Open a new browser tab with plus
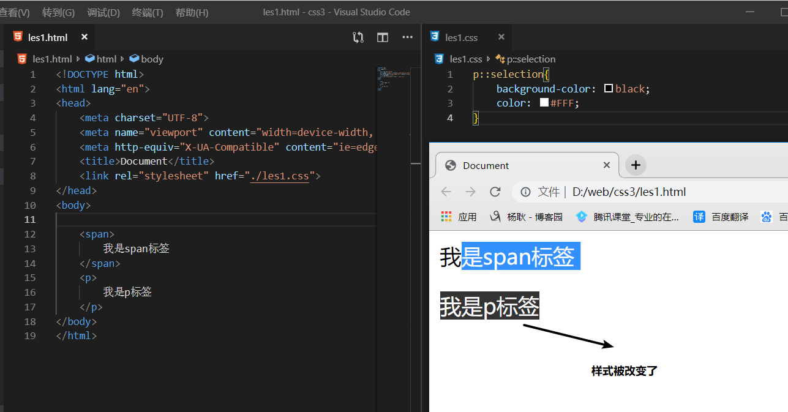 click(636, 165)
